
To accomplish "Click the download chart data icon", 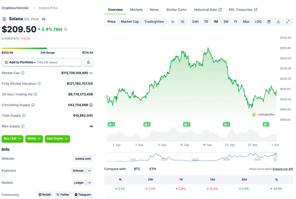I will tap(278, 22).
